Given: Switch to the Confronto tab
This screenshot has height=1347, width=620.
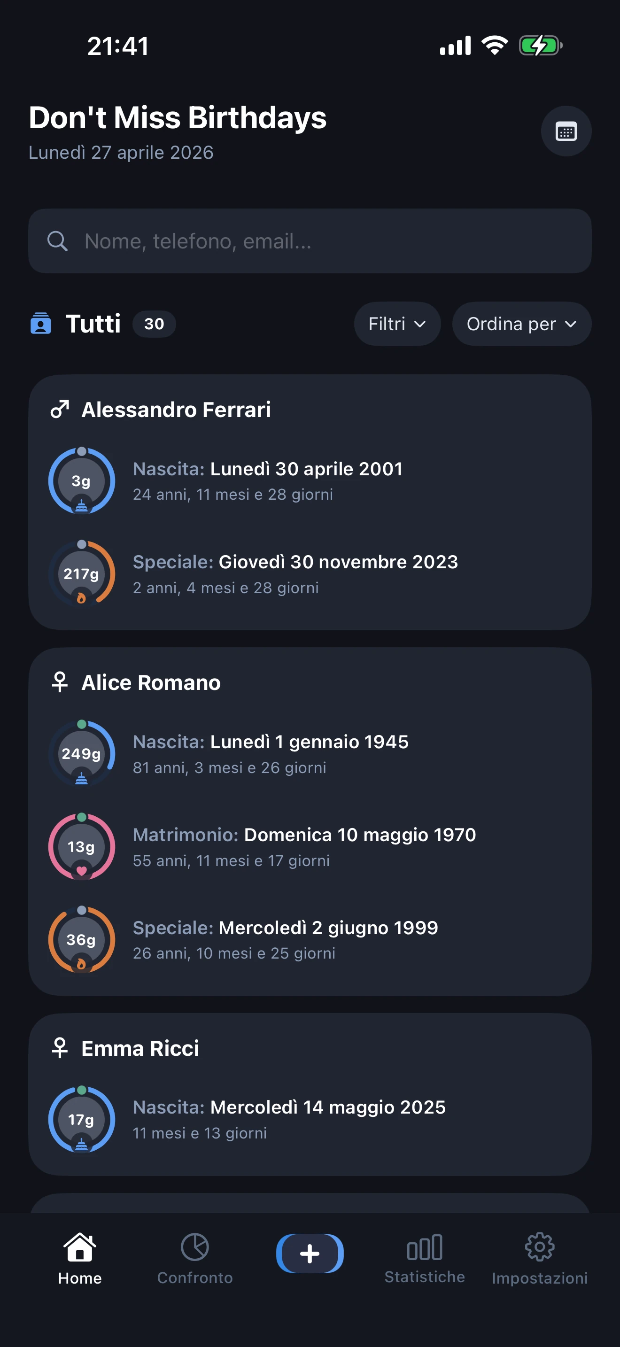Looking at the screenshot, I should [194, 1259].
